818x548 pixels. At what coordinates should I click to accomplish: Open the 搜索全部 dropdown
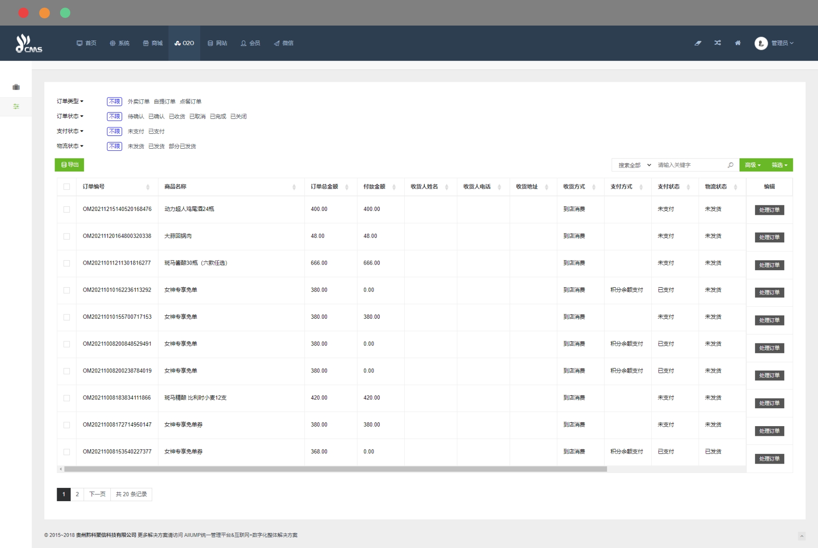[x=634, y=165]
